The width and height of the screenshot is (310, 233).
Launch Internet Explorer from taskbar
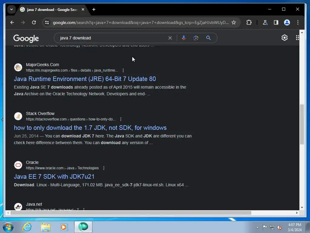[27, 227]
